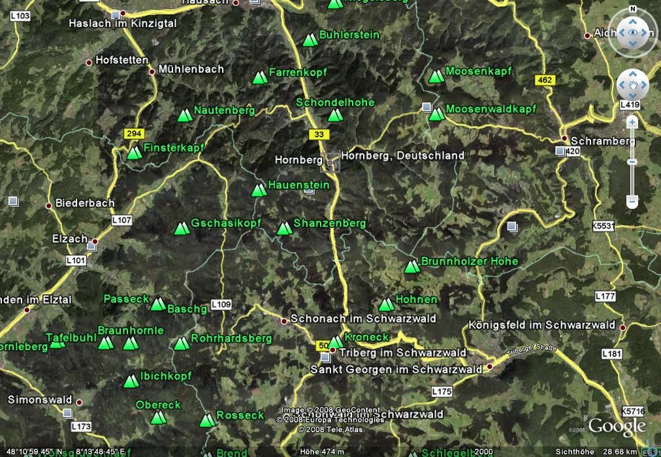Click the Gschasikopf mountain peak icon
The height and width of the screenshot is (457, 661).
[182, 228]
